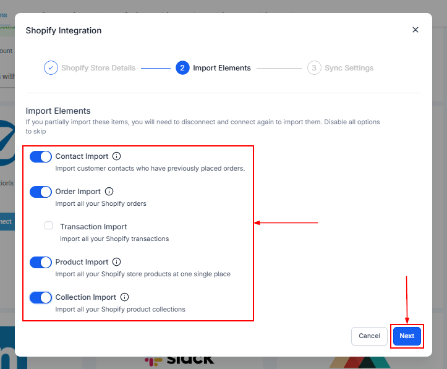Screen dimensions: 447x369
Task: Click the product import description text
Action: pos(143,274)
